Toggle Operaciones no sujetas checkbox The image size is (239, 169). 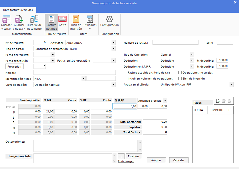[x=180, y=73]
